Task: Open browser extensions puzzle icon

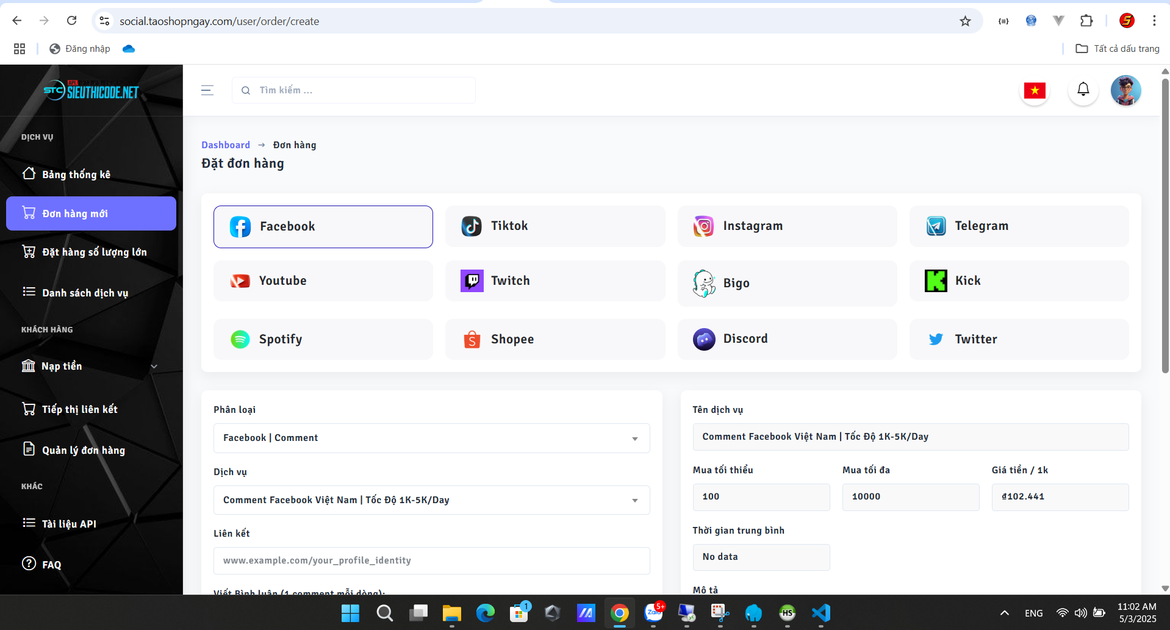Action: pos(1086,21)
